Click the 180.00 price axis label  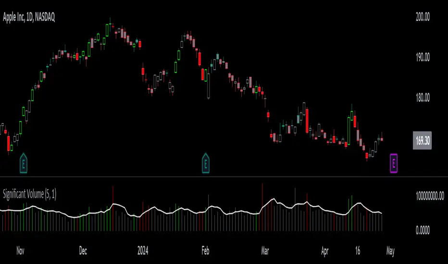coord(423,98)
